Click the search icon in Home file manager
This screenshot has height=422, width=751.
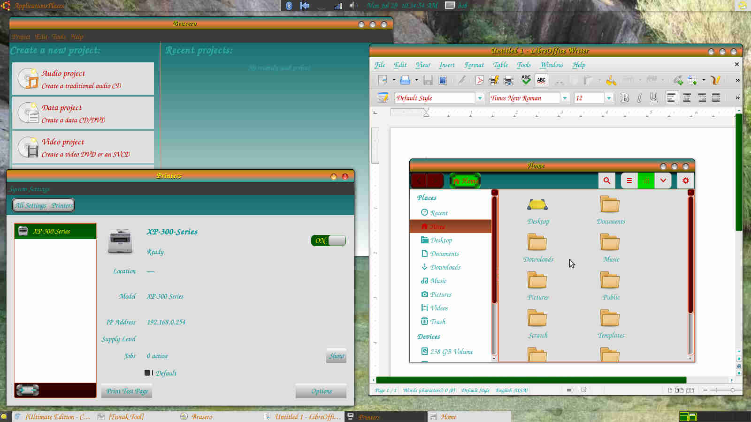pyautogui.click(x=606, y=181)
